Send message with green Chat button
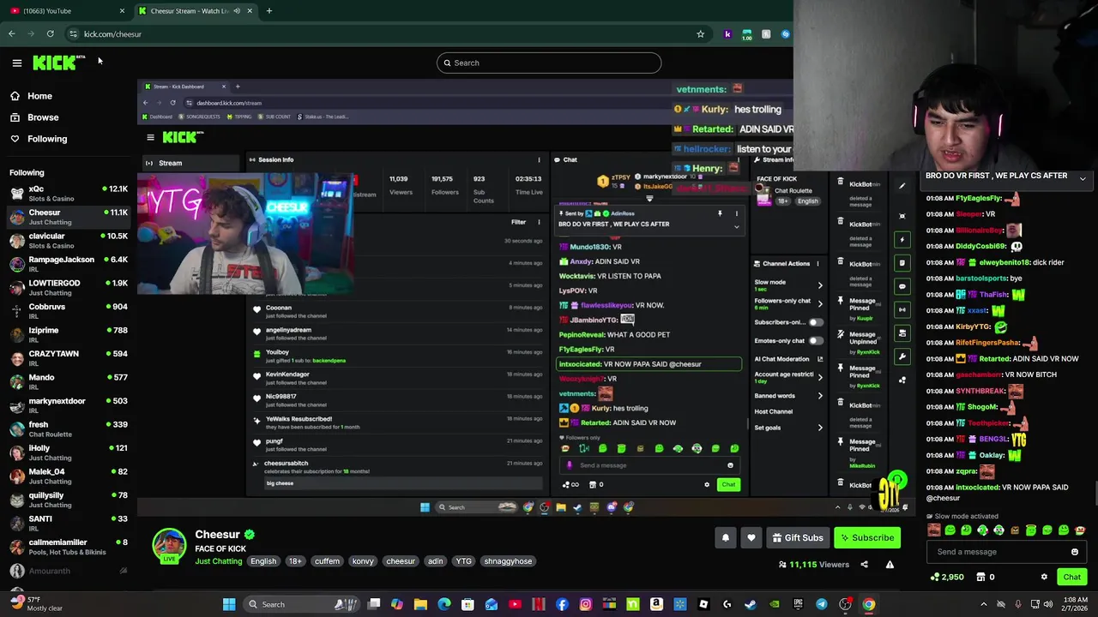The width and height of the screenshot is (1098, 617). pos(1071,577)
